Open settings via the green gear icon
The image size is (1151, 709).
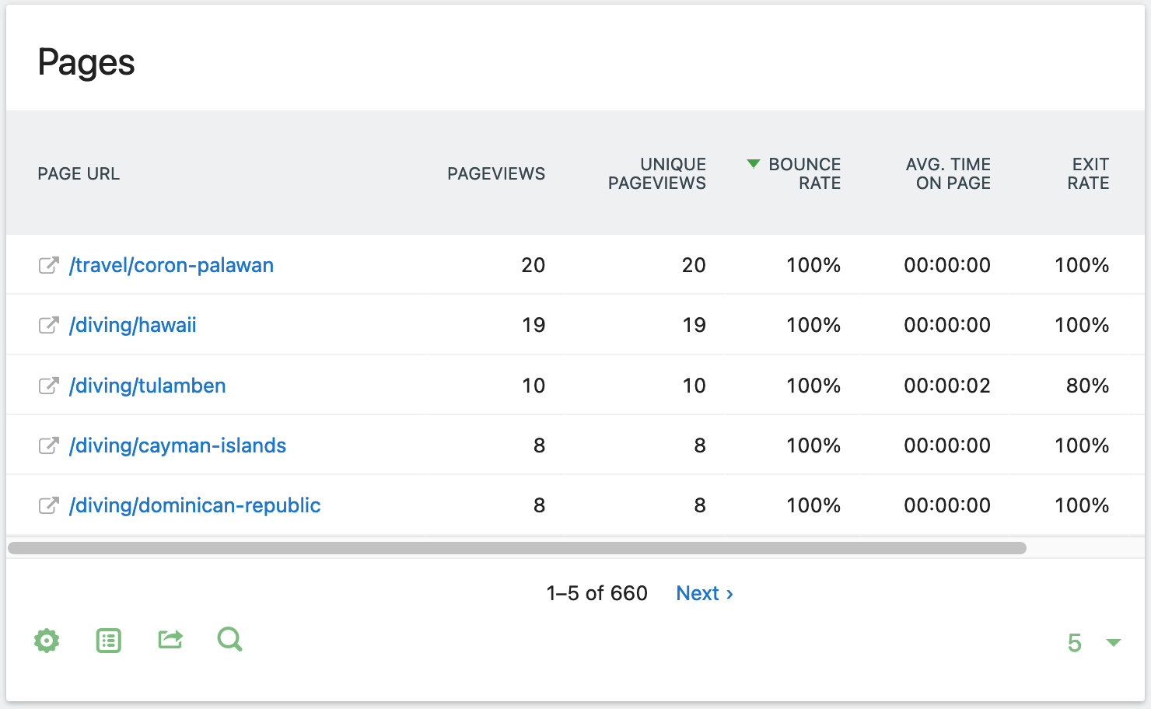[47, 640]
